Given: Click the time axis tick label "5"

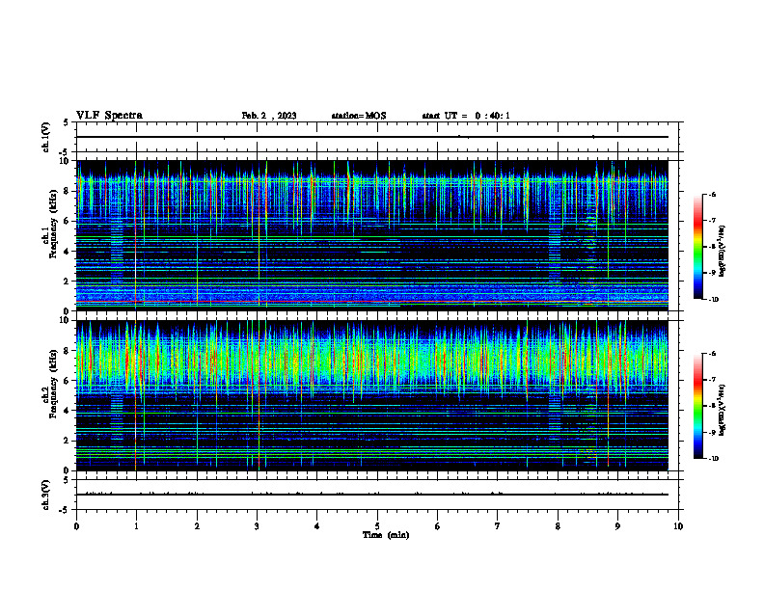Looking at the screenshot, I should pos(377,526).
